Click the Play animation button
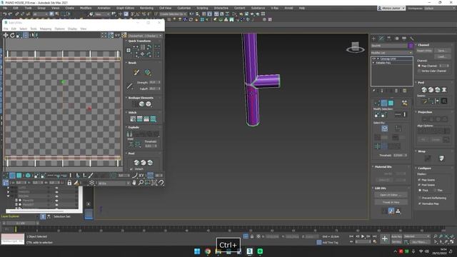This screenshot has width=457, height=257. tap(363, 236)
